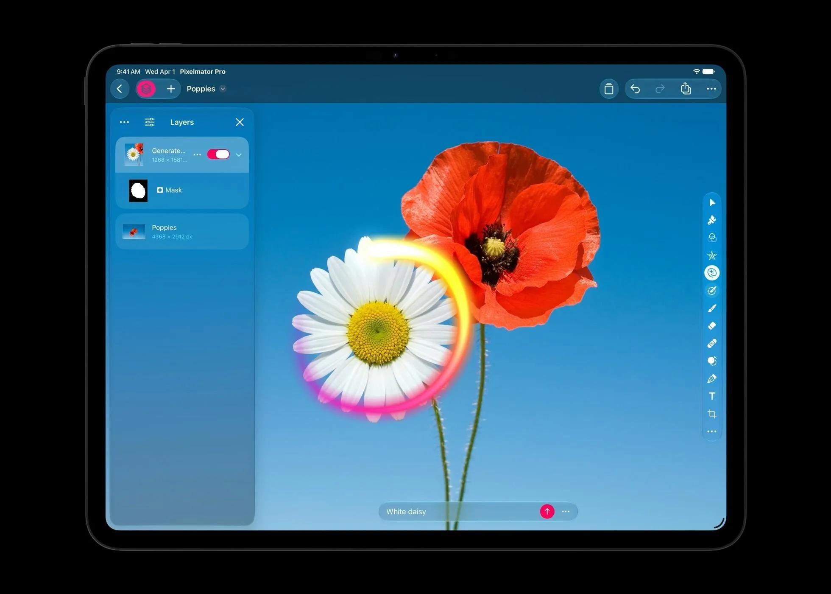Submit the prompt with pink arrow button
Viewport: 831px width, 594px height.
click(x=547, y=512)
